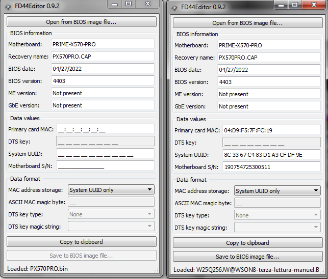Click FD44Editor app icon in right window title
This screenshot has width=328, height=279.
point(174,8)
